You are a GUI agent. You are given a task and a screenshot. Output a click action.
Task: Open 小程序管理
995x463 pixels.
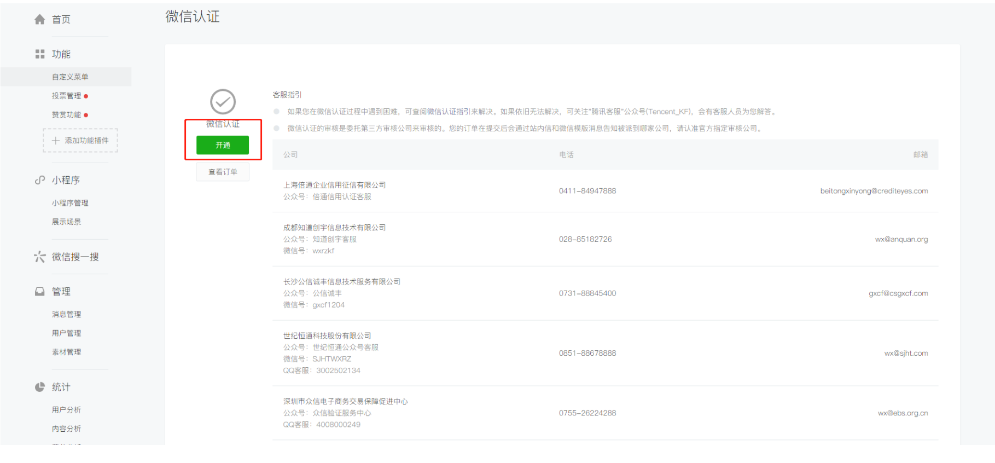pos(70,203)
